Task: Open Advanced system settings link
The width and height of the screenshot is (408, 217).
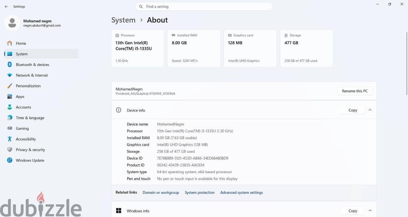Action: point(241,192)
